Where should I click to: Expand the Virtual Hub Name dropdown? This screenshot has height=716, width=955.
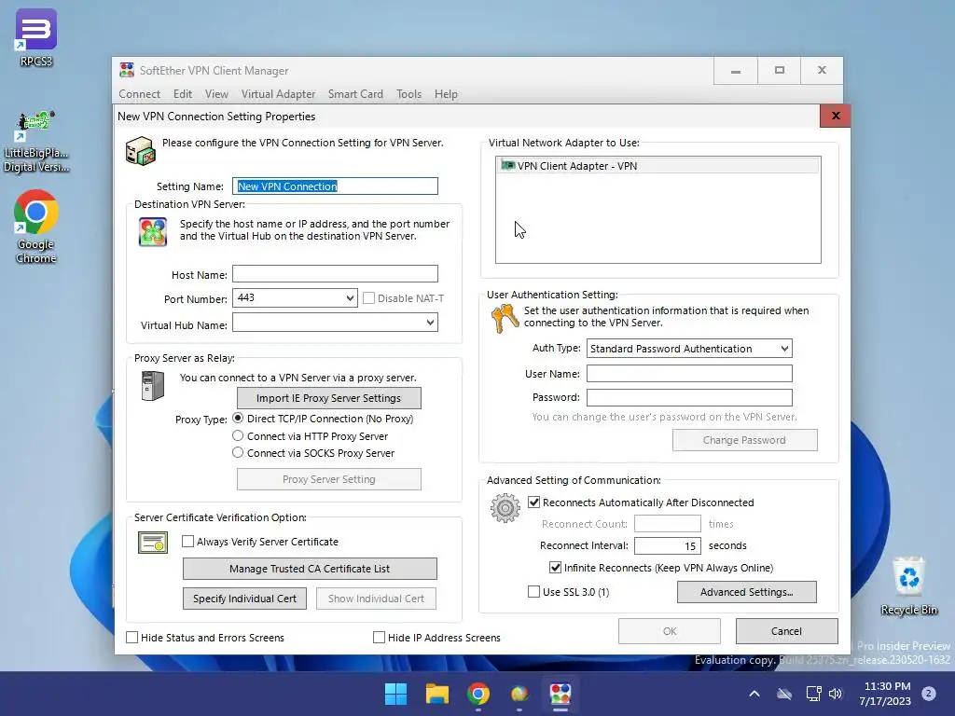(430, 322)
